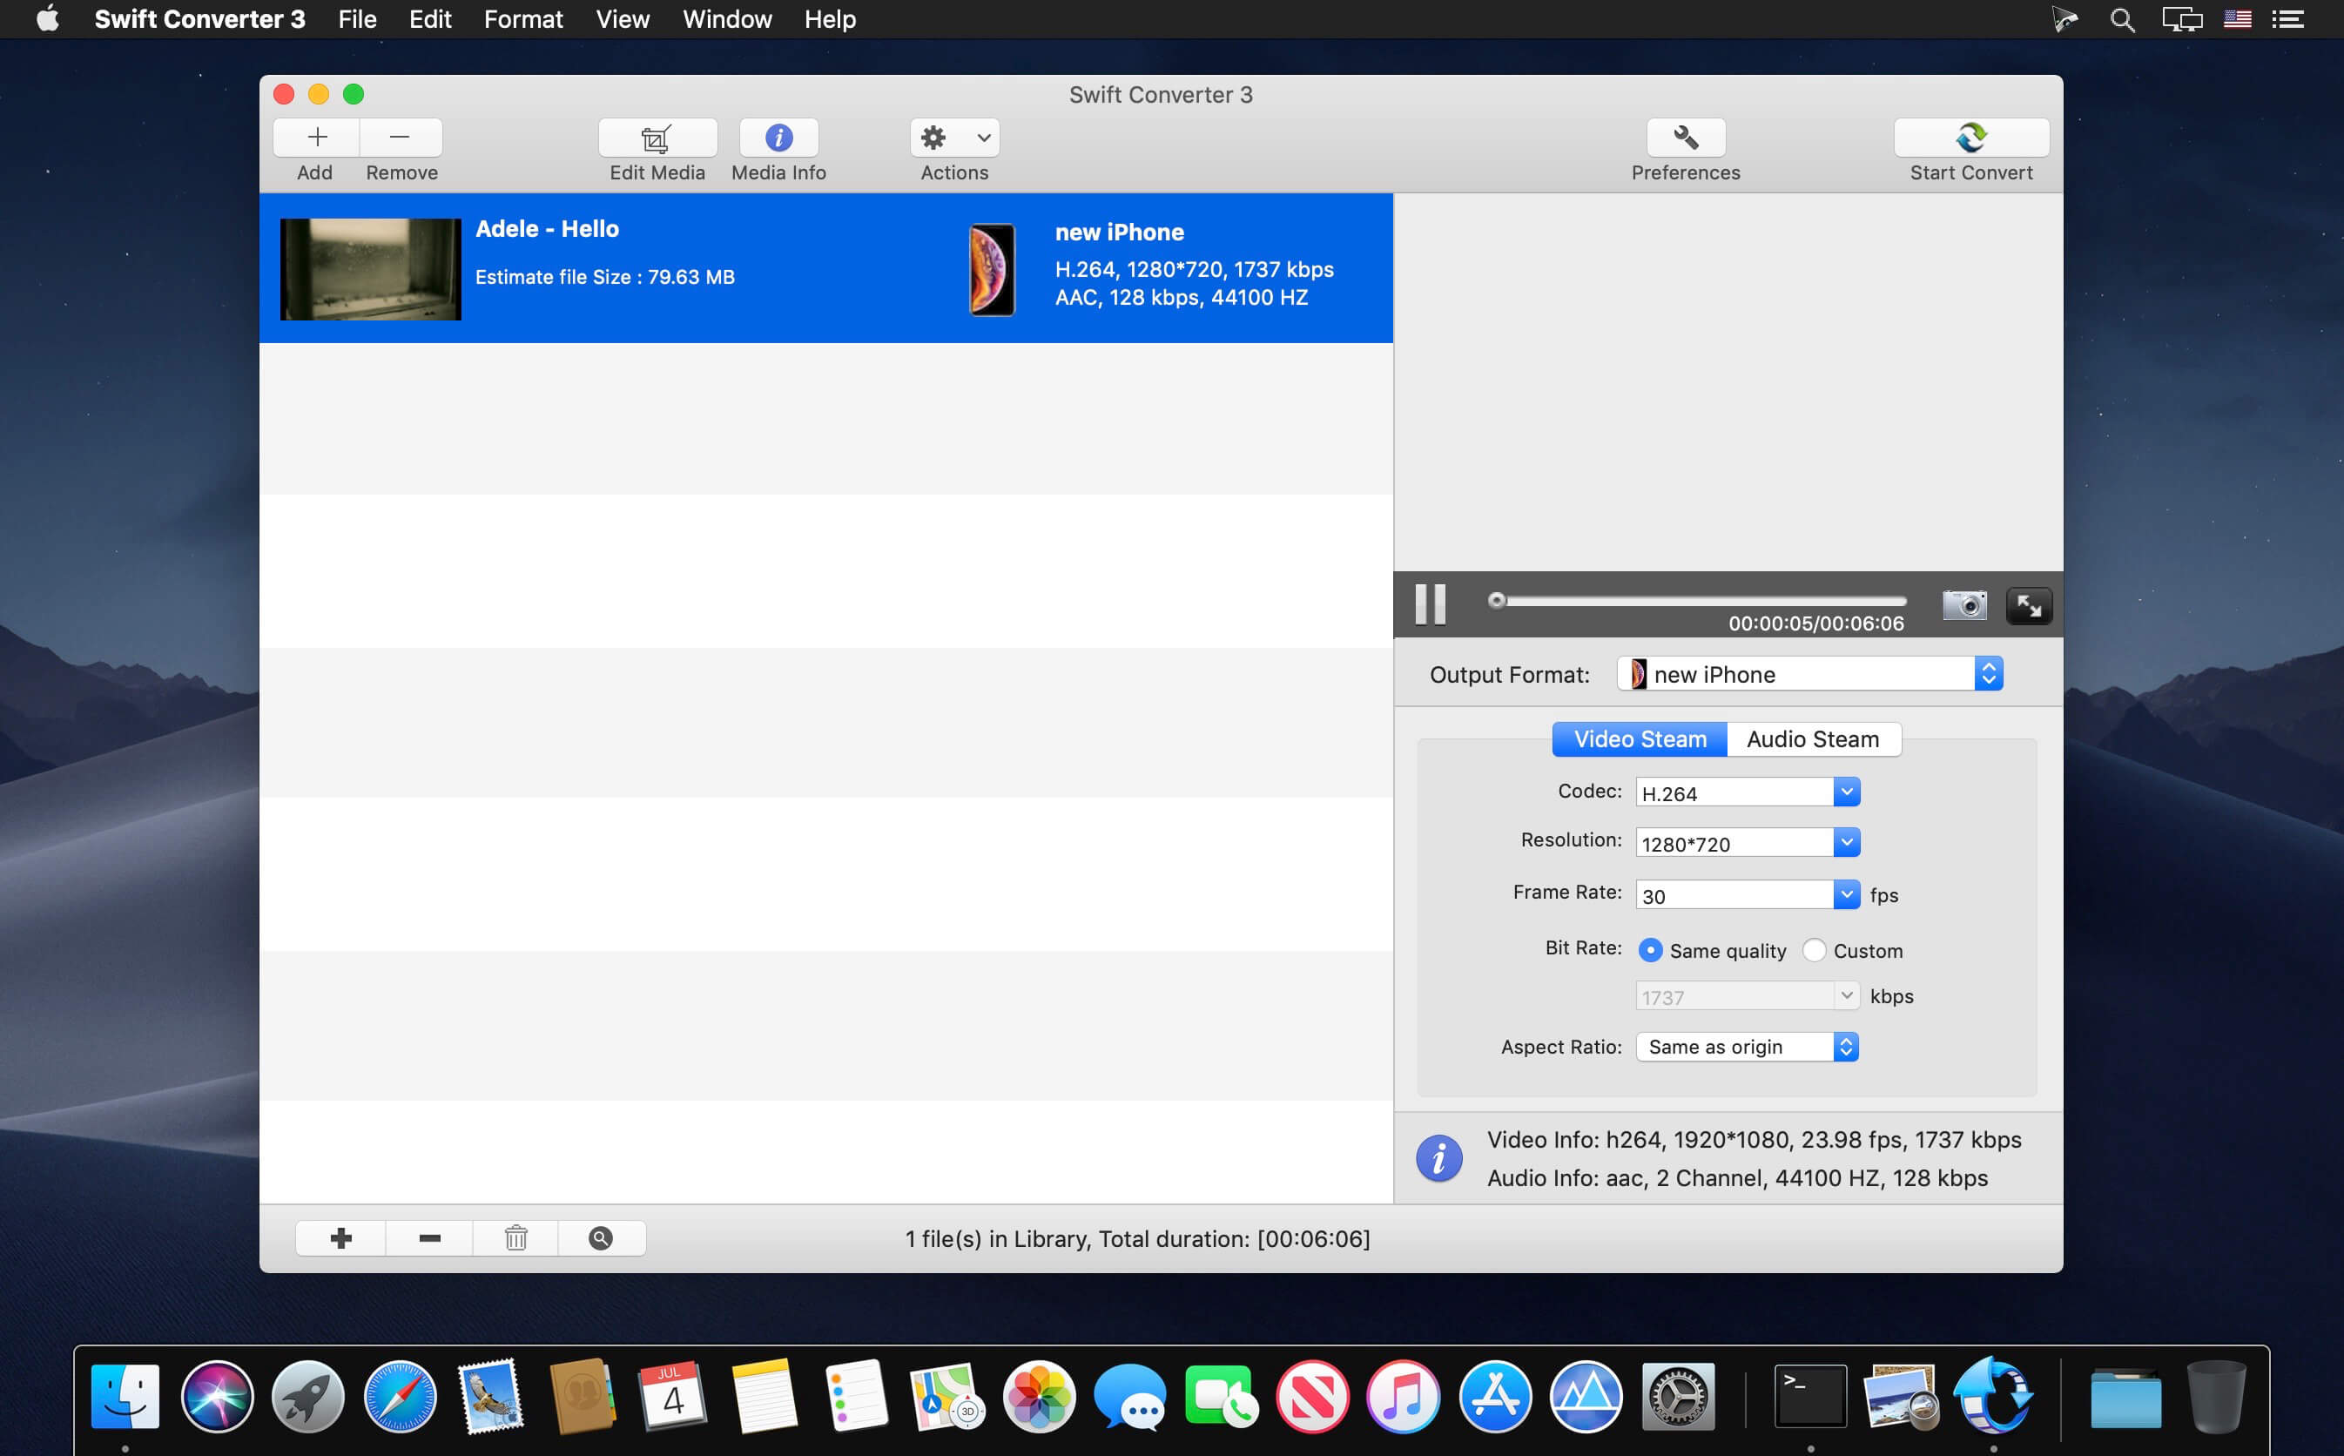The height and width of the screenshot is (1456, 2344).
Task: Open the Actions gear menu
Action: [954, 138]
